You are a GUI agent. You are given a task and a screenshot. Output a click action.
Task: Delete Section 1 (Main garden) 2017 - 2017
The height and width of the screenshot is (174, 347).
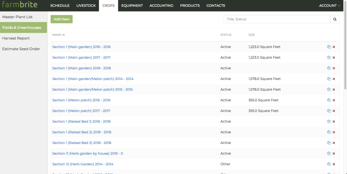[334, 58]
